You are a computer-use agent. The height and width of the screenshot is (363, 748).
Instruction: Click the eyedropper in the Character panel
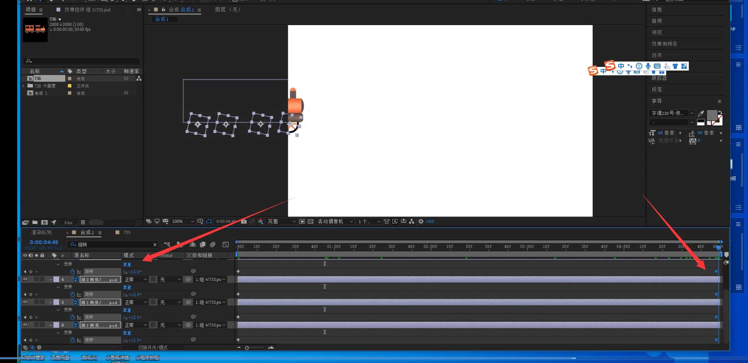pos(701,113)
